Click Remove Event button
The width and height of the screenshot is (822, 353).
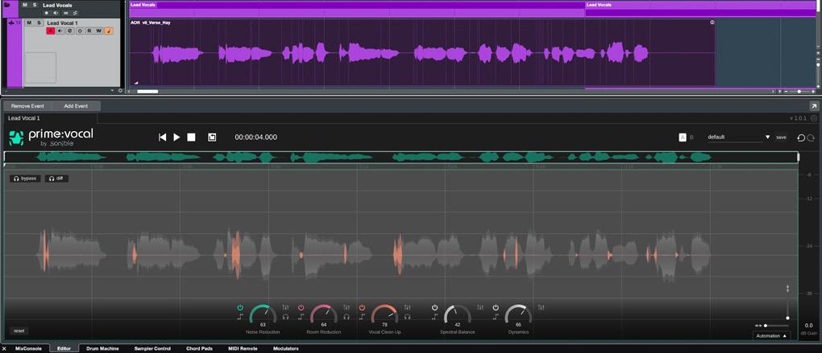(x=27, y=106)
